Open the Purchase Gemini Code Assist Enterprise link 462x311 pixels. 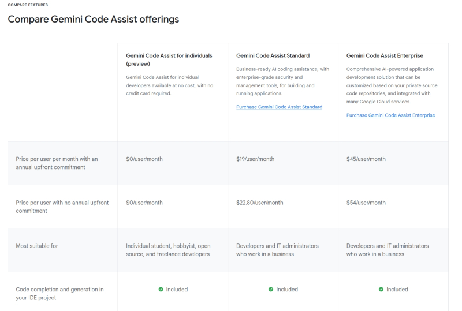point(390,115)
